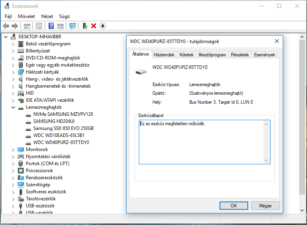Open the Fájl menu
307x225 pixels.
[x=8, y=16]
